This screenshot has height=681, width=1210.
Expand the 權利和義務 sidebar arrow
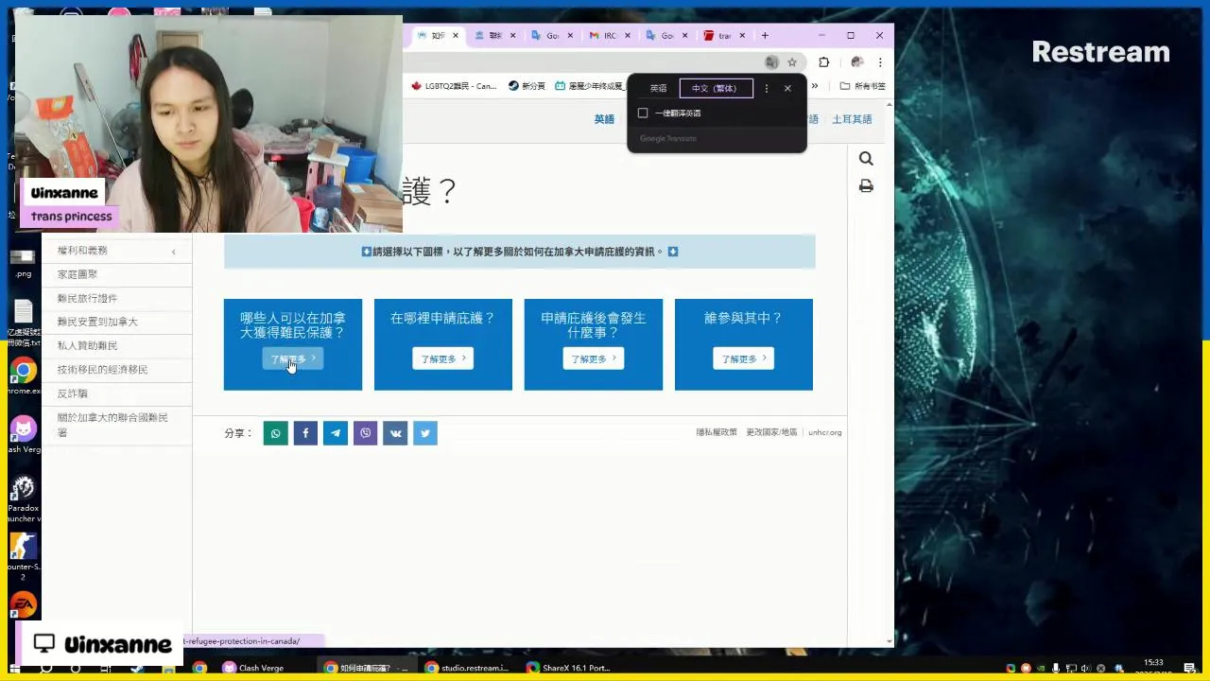(x=174, y=251)
